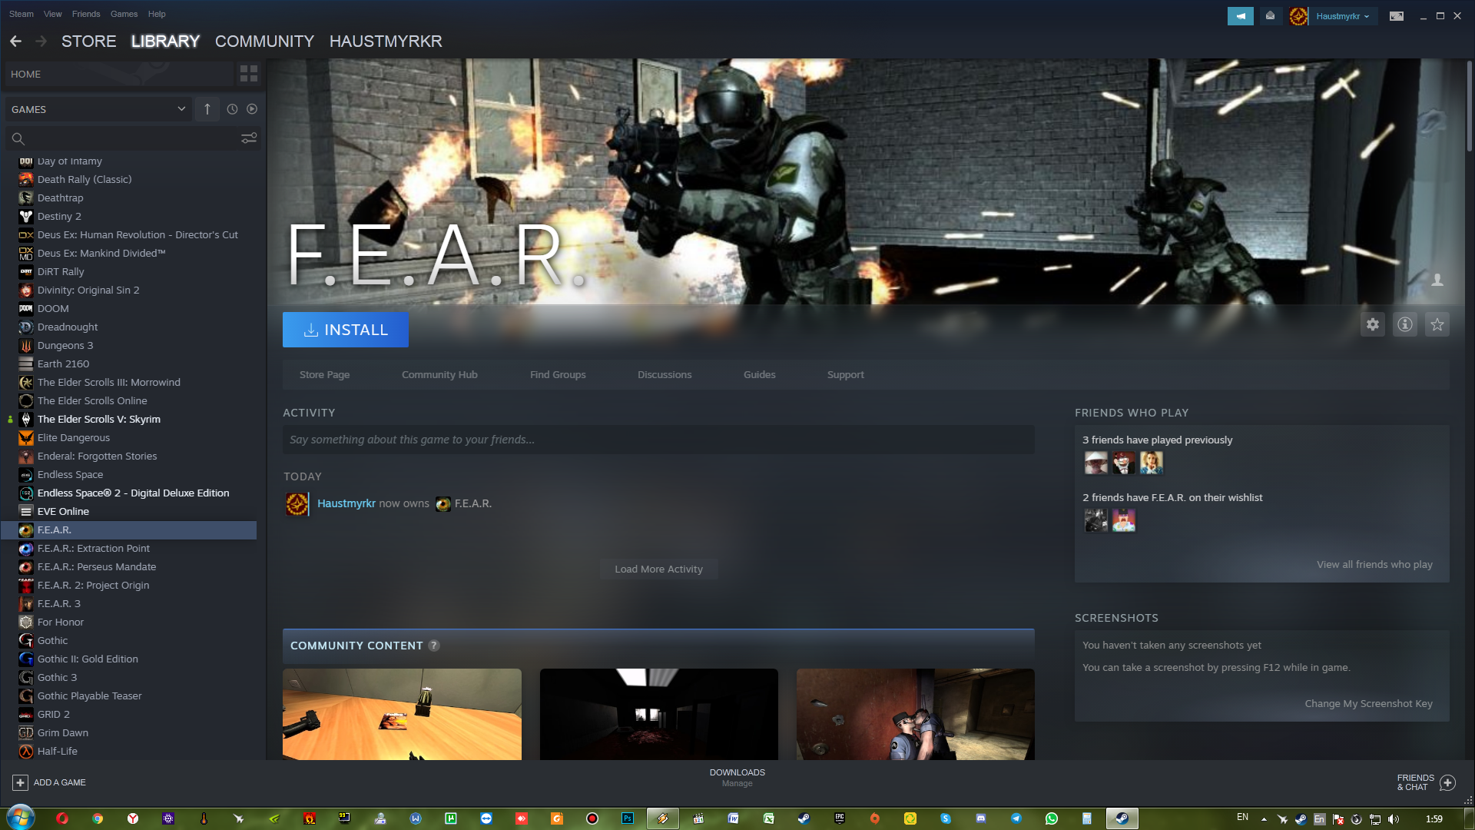
Task: Click the back navigation arrow
Action: (x=16, y=41)
